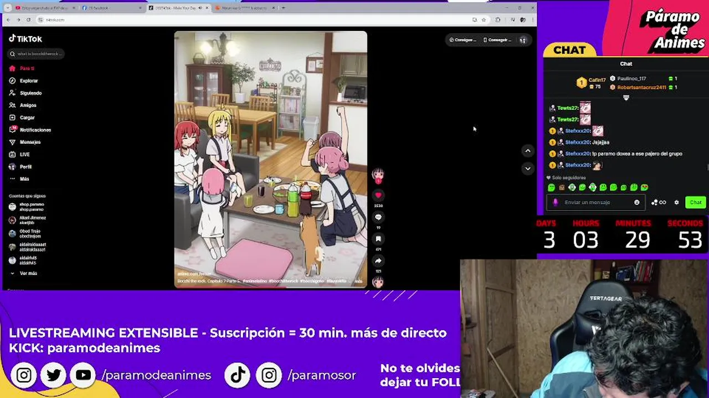Screen dimensions: 709x398
Task: Focus the TikTok search box
Action: point(35,54)
